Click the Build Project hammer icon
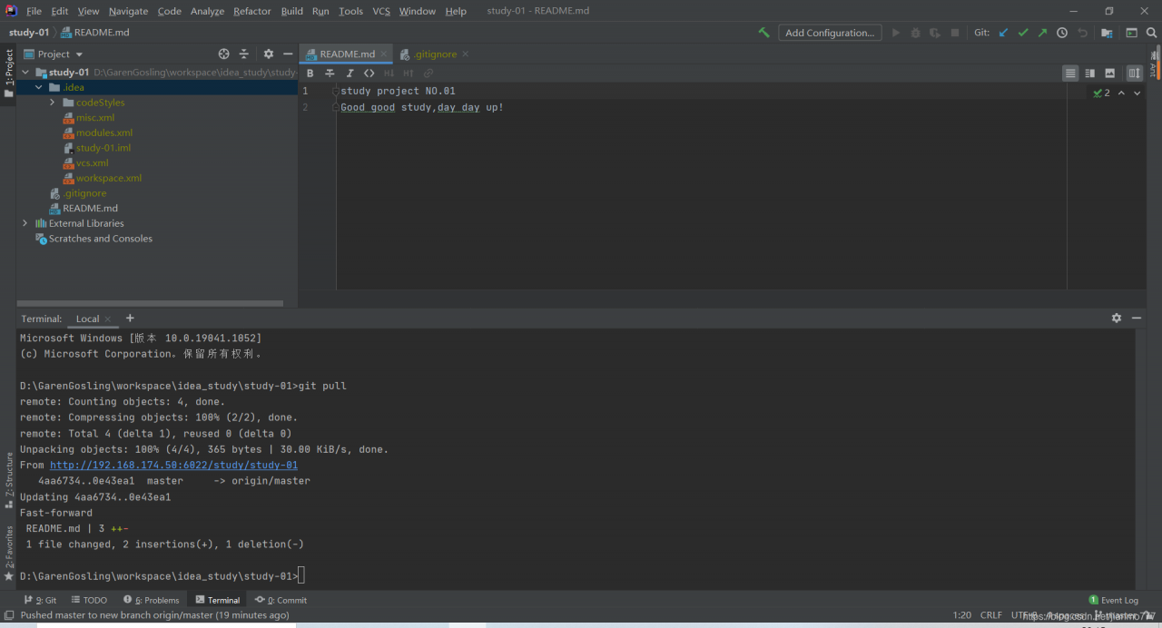 click(x=763, y=33)
